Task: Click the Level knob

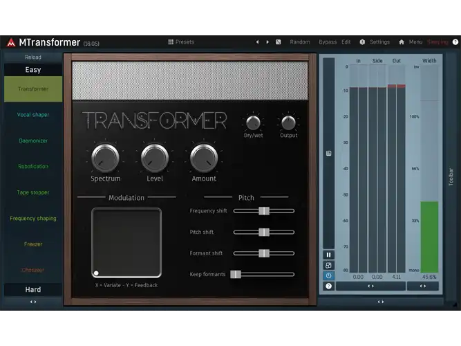Action: (x=155, y=158)
